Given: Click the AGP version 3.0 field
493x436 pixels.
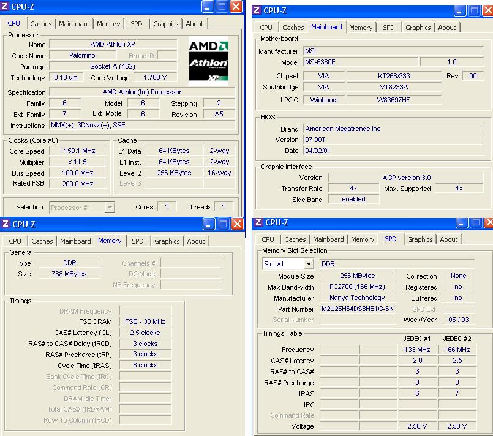Looking at the screenshot, I should point(406,178).
